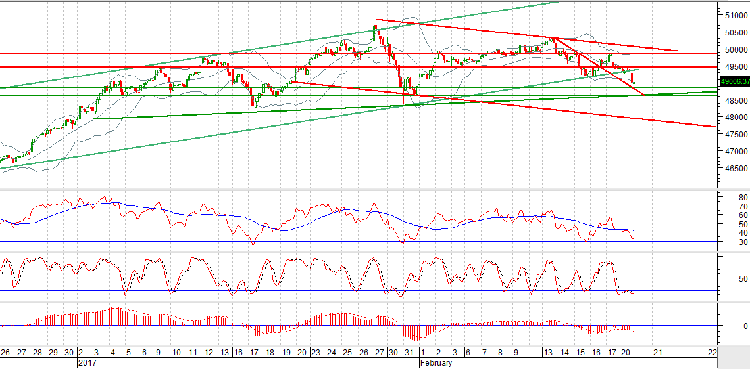Click the 49500 price axis label
The height and width of the screenshot is (369, 750).
[x=737, y=66]
